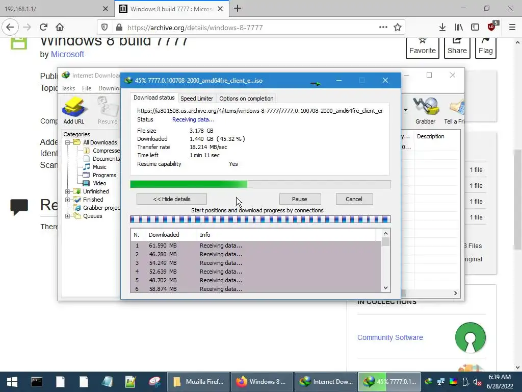Viewport: 522px width, 392px height.
Task: Expand the Unfinished category
Action: pos(68,191)
